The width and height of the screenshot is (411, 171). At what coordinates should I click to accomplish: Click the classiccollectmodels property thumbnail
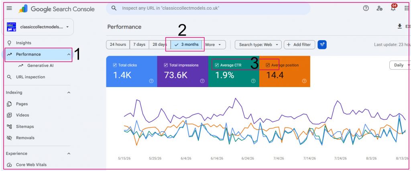point(11,27)
